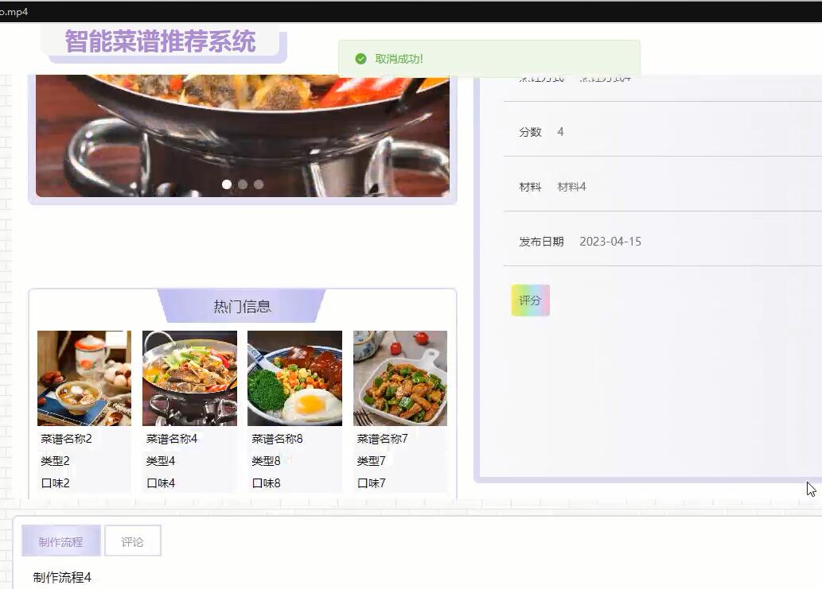This screenshot has height=589, width=822.
Task: Select the middle carousel indicator dot
Action: pos(243,184)
